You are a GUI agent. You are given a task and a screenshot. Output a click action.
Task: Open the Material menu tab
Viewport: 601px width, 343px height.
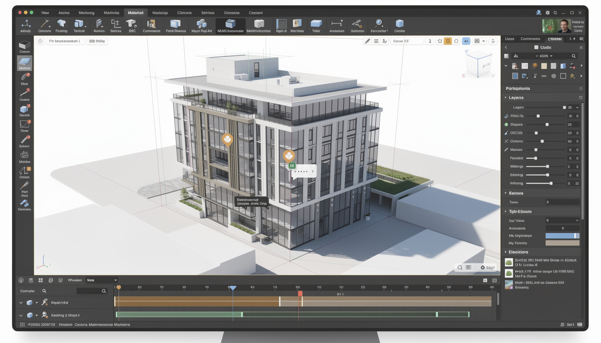click(135, 13)
